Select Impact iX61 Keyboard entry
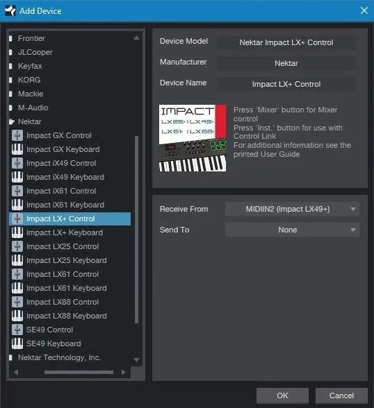The image size is (374, 408). 65,205
